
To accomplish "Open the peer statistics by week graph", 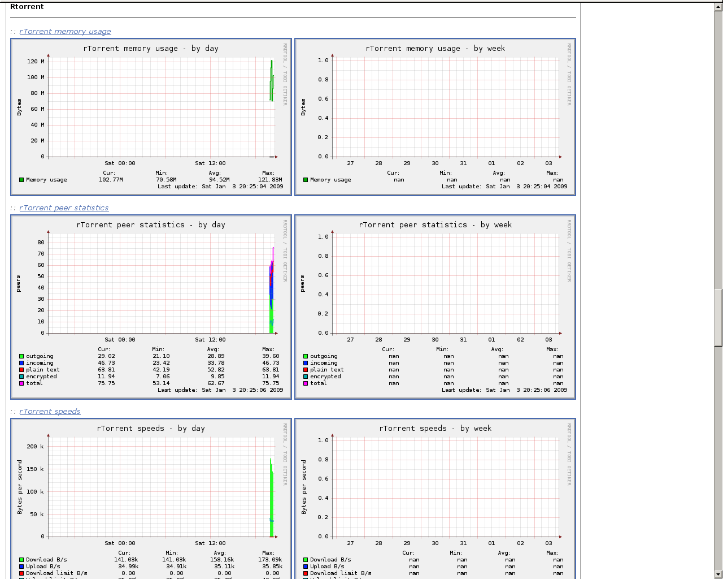I will [x=435, y=307].
